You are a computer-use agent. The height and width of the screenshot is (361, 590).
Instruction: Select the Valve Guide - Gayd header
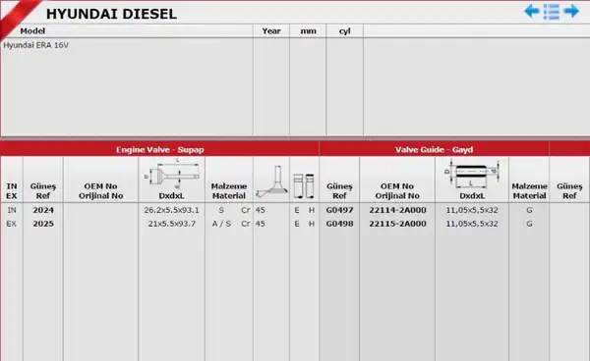point(434,149)
